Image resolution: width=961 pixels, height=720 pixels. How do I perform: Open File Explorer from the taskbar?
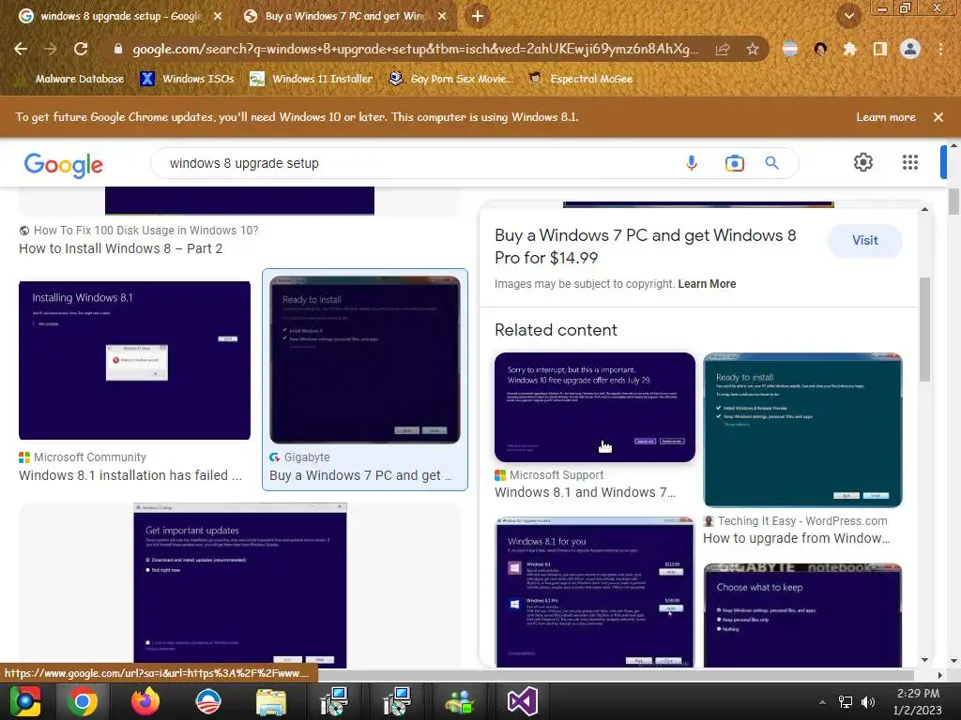271,701
